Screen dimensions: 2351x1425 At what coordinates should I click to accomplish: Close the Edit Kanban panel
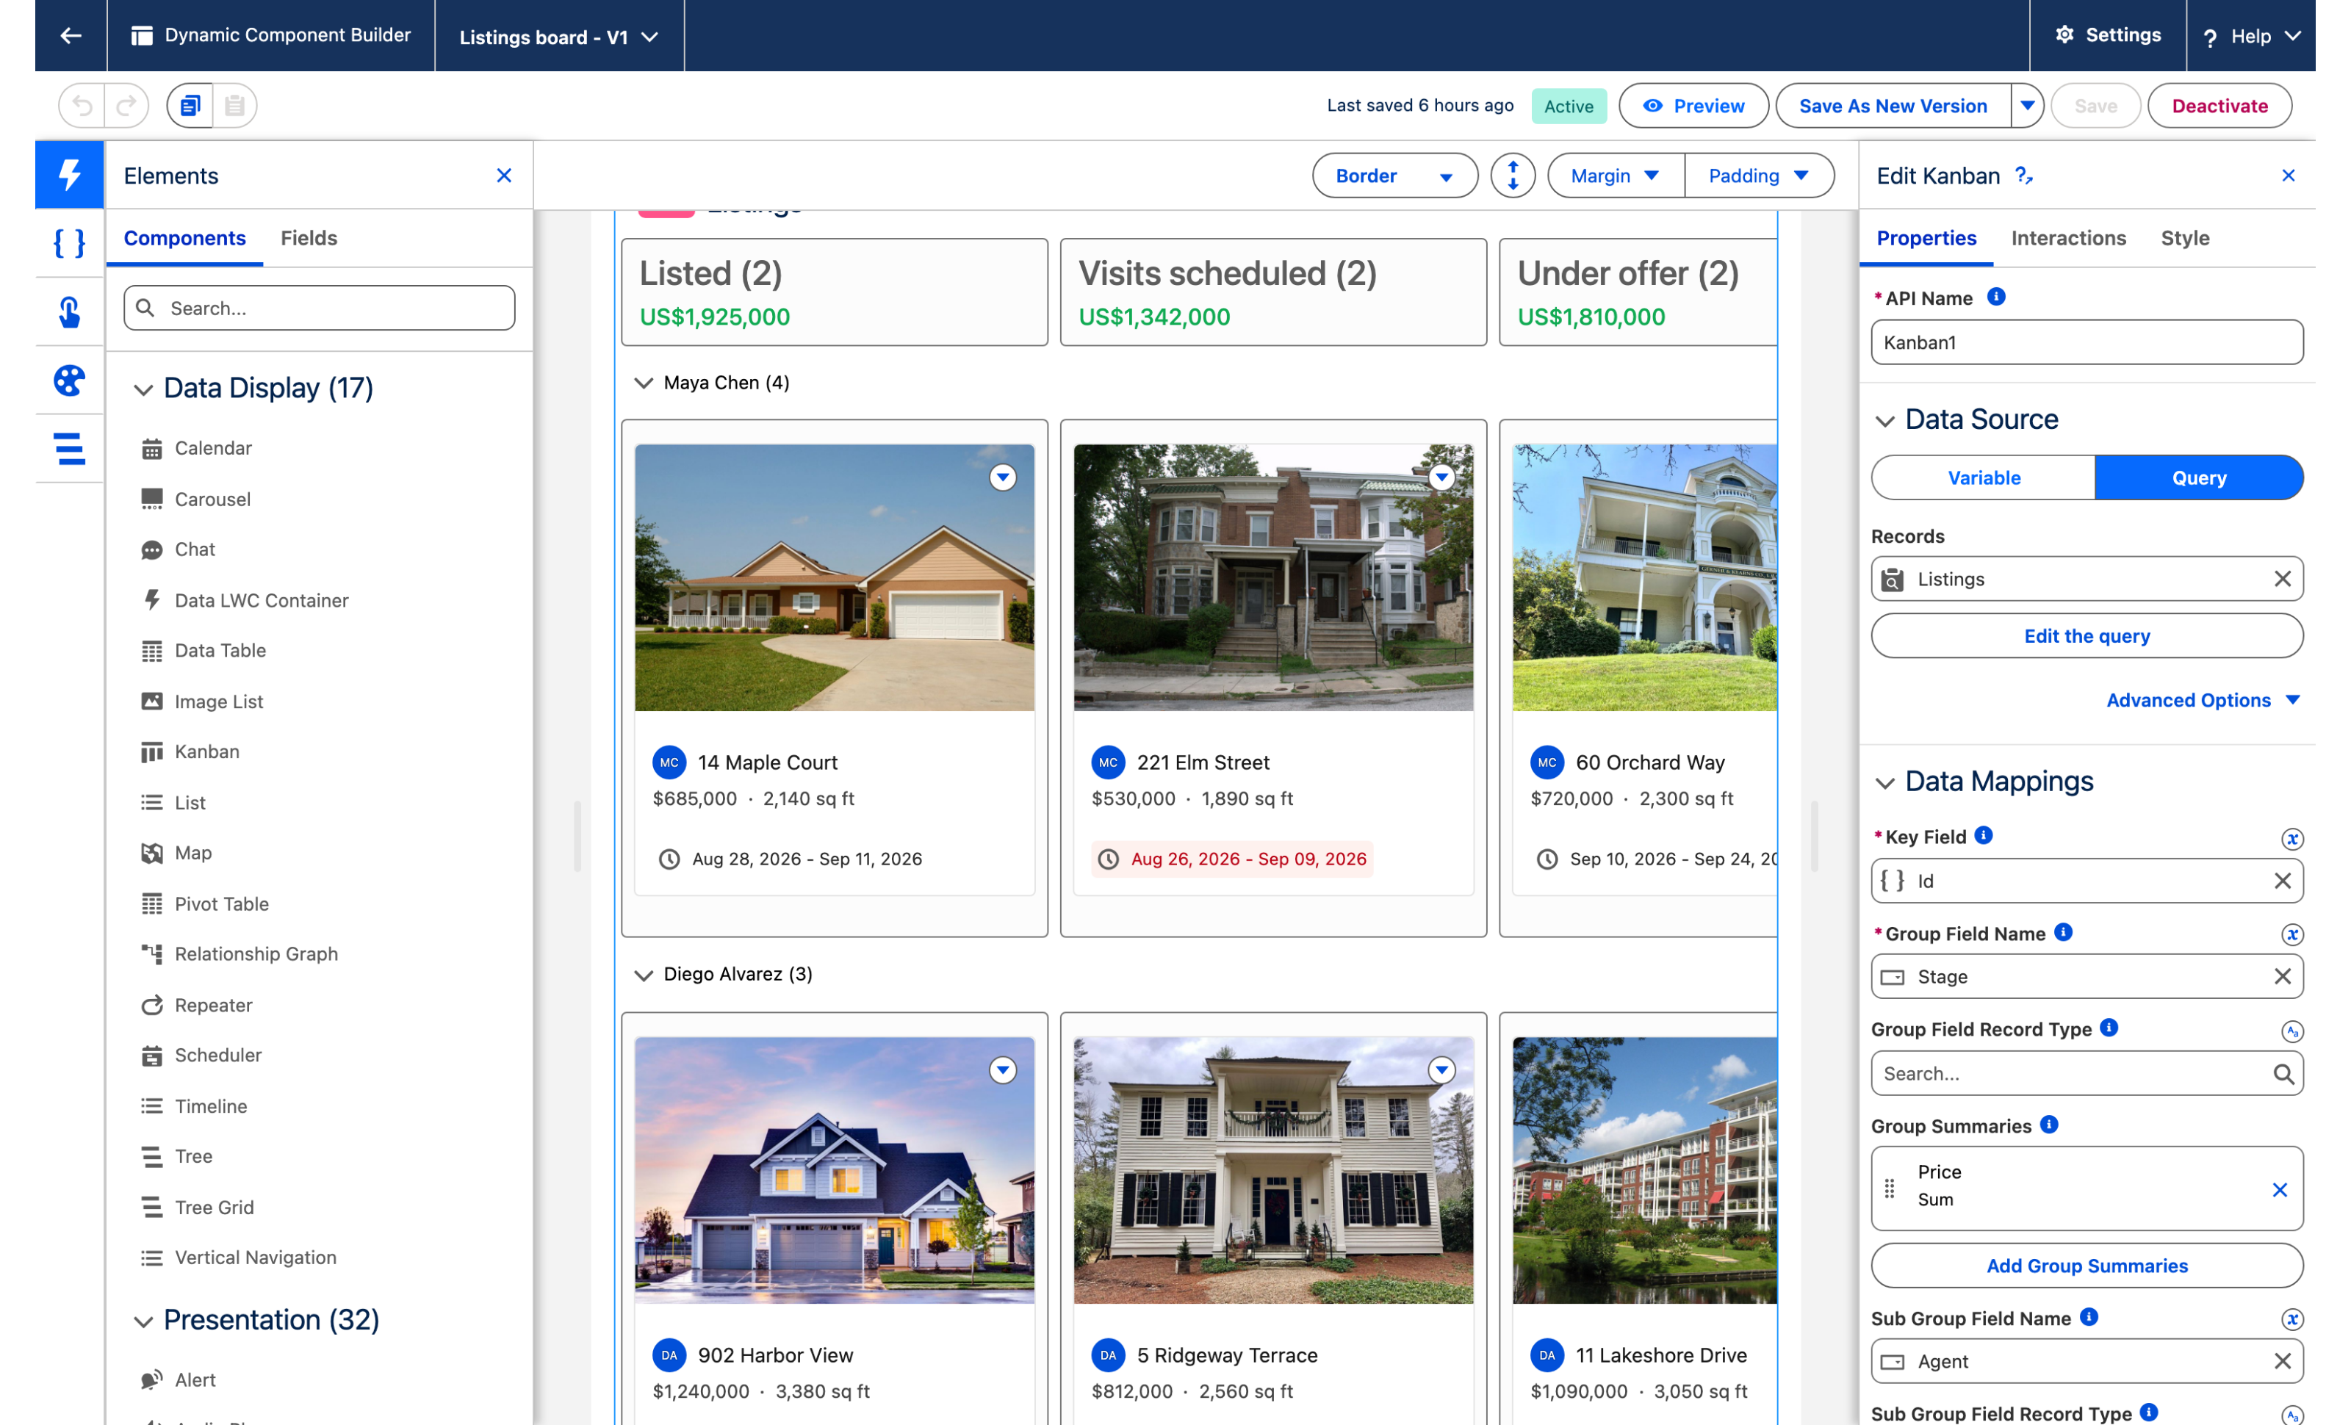tap(2288, 176)
